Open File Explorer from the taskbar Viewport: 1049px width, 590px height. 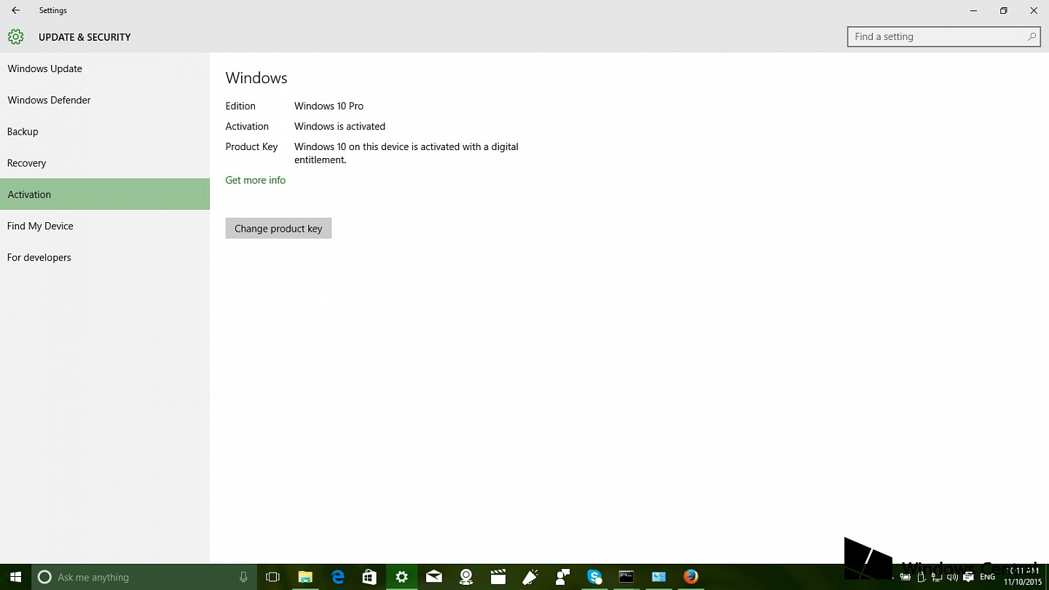click(305, 577)
